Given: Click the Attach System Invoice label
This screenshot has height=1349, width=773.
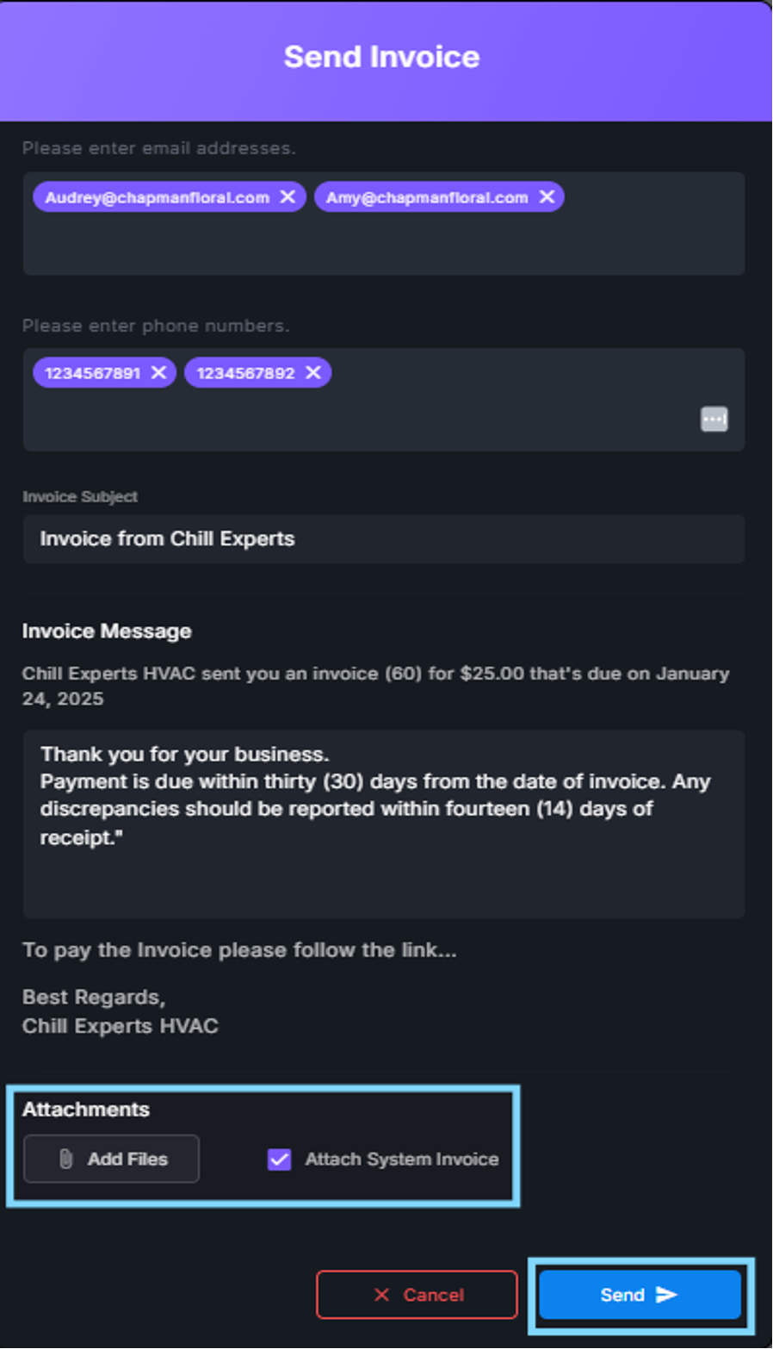Looking at the screenshot, I should (402, 1159).
